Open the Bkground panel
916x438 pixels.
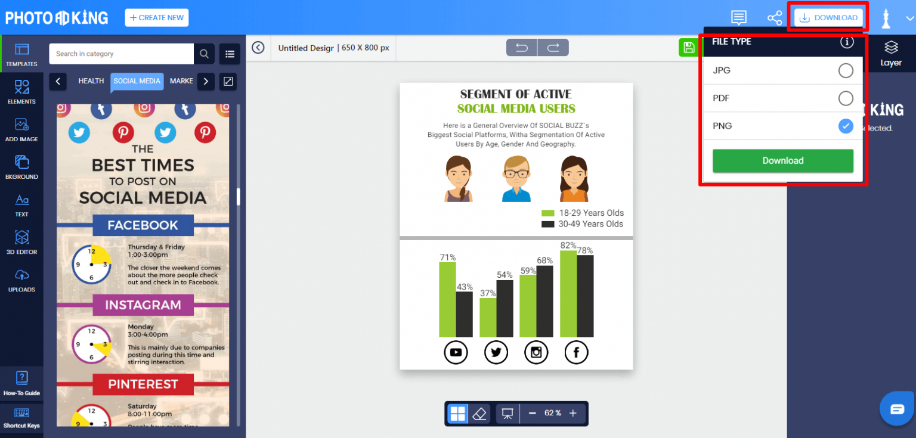(x=21, y=167)
